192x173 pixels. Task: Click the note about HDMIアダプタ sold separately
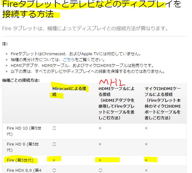coord(82,65)
